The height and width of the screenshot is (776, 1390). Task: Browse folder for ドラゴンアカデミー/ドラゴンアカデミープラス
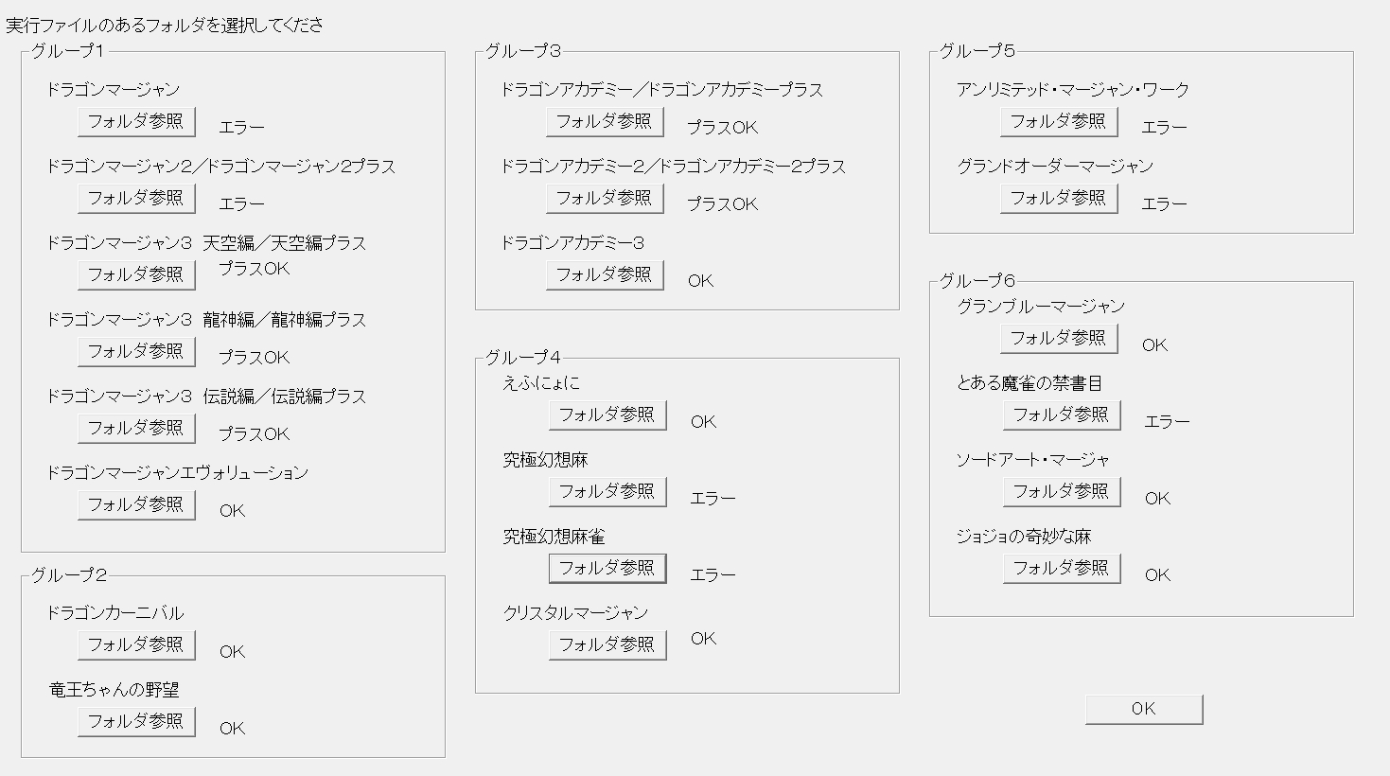[x=605, y=121]
